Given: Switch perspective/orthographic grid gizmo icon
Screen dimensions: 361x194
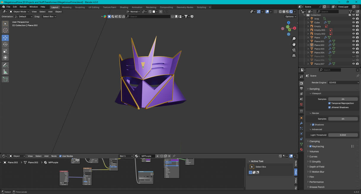Looking at the screenshot, I should tap(294, 56).
